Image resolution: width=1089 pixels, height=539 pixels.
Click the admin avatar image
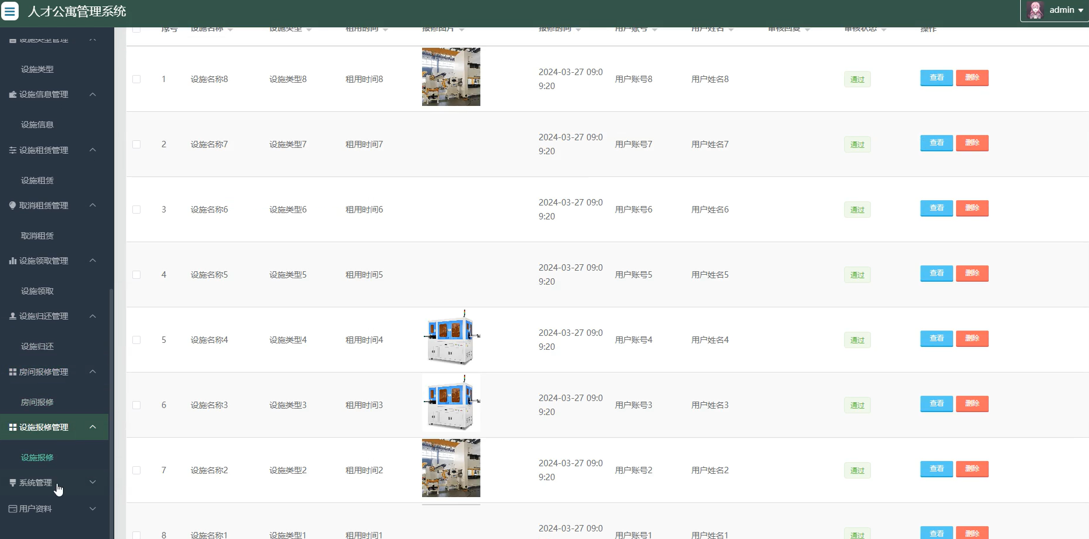point(1035,10)
